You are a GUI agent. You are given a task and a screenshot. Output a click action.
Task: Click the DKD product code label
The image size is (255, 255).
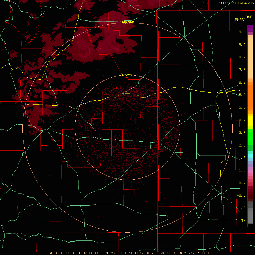(x=249, y=17)
